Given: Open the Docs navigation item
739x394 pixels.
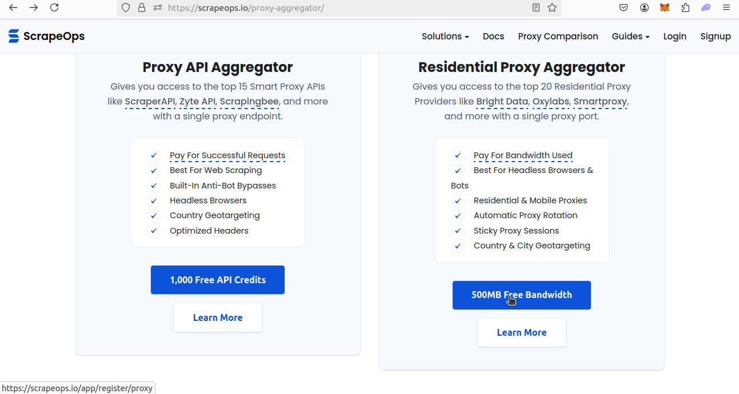Looking at the screenshot, I should tap(493, 36).
